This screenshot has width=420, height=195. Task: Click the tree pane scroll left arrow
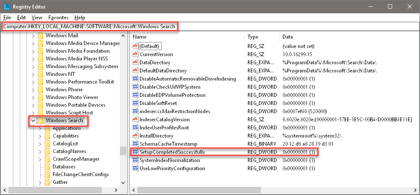[x=4, y=190]
